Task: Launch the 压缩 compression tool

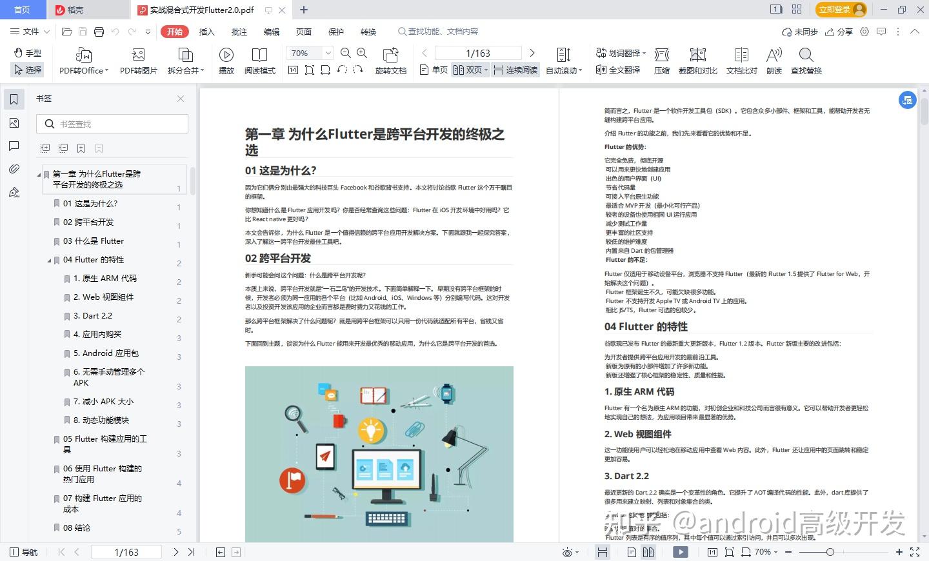Action: pyautogui.click(x=661, y=61)
